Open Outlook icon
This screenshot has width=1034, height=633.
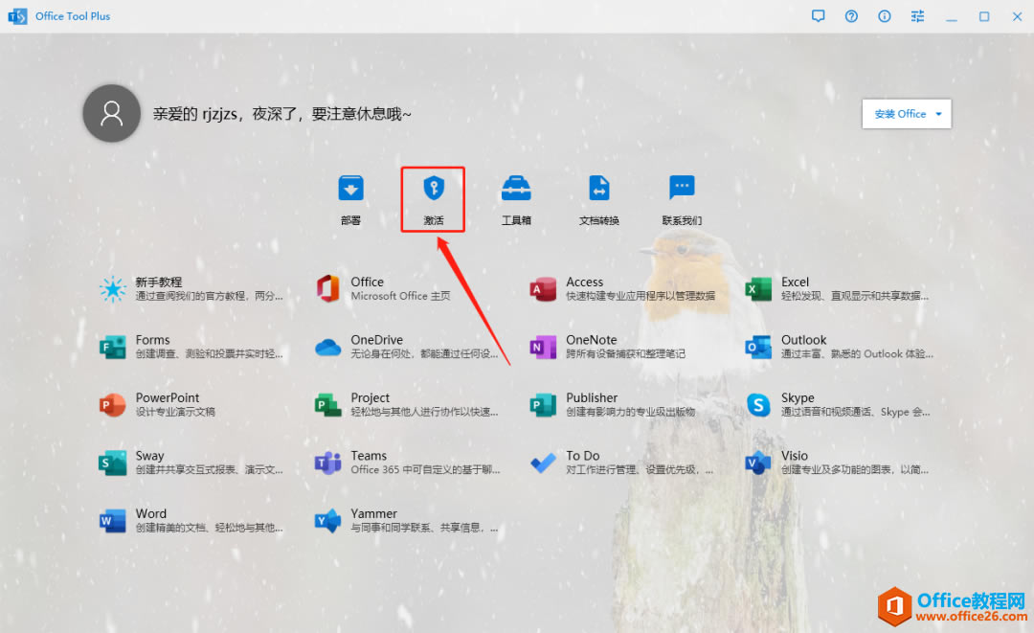coord(758,347)
